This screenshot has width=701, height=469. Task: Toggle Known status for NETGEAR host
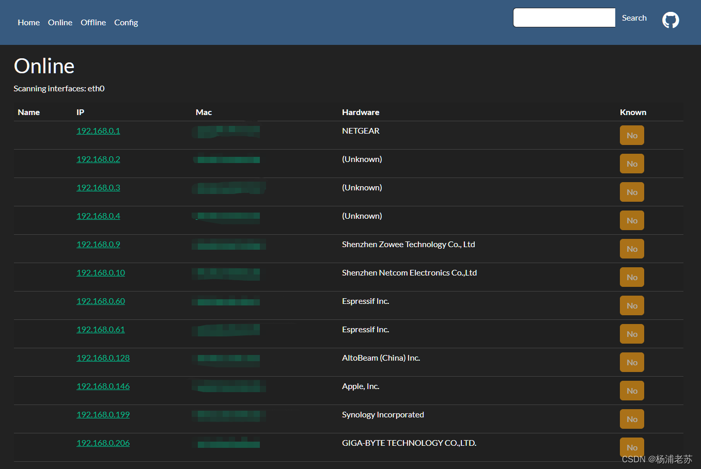click(632, 135)
